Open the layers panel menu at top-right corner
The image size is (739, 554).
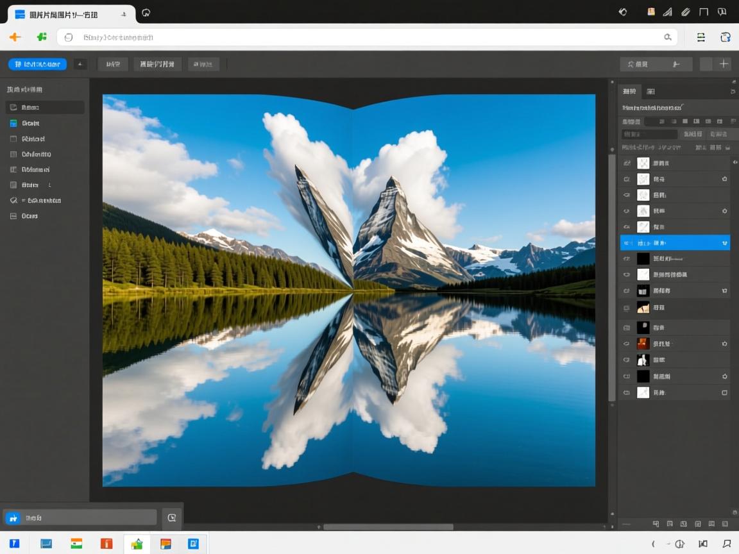733,92
